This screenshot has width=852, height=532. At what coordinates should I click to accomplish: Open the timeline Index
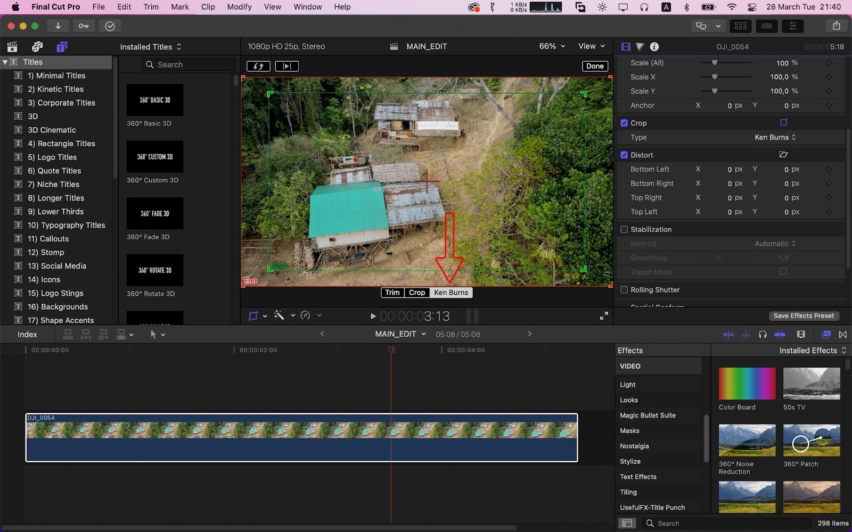pos(27,335)
